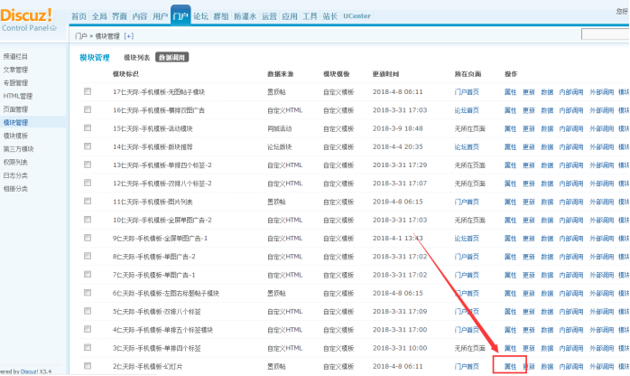
Task: Open the 群组 navigation tab
Action: coord(221,16)
